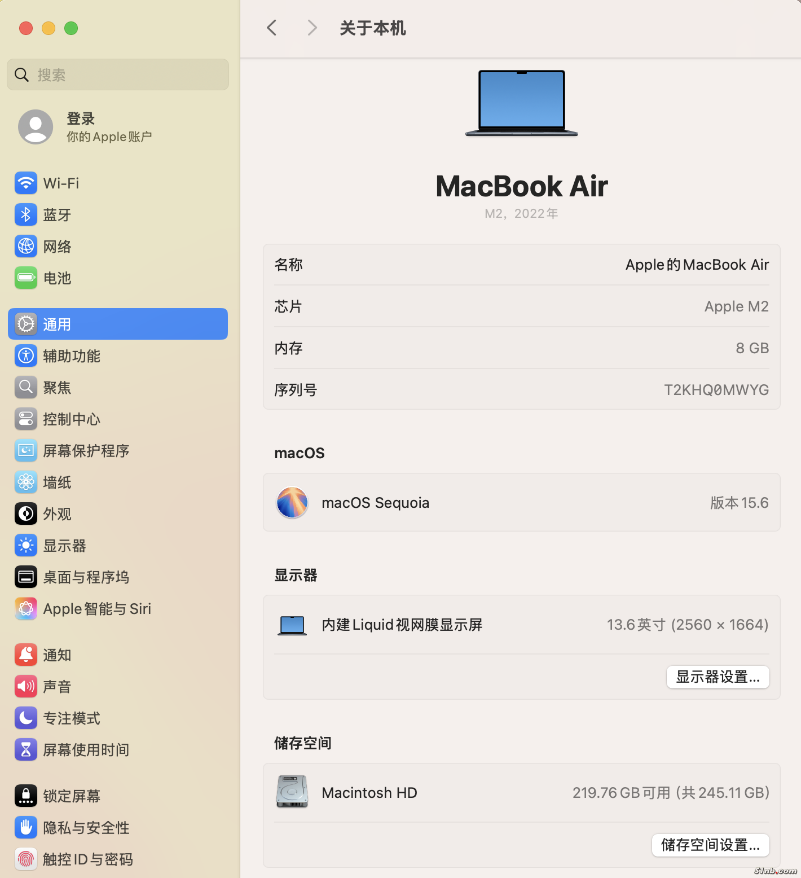Select 网络 (Network) in the sidebar
The image size is (801, 878).
[118, 247]
